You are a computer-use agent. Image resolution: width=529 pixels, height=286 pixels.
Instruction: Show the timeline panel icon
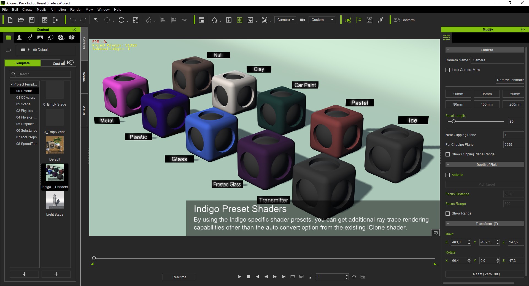pos(363,277)
